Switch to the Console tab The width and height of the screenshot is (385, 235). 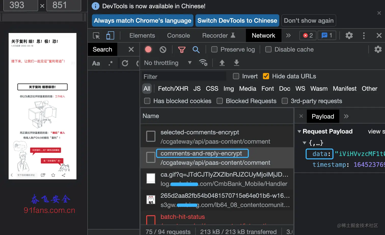[178, 36]
